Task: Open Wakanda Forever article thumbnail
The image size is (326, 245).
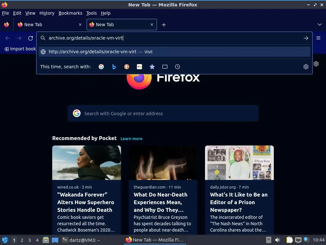Action: coord(87,163)
